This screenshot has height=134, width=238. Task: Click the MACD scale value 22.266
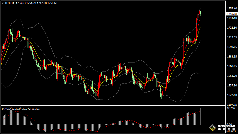(231, 108)
